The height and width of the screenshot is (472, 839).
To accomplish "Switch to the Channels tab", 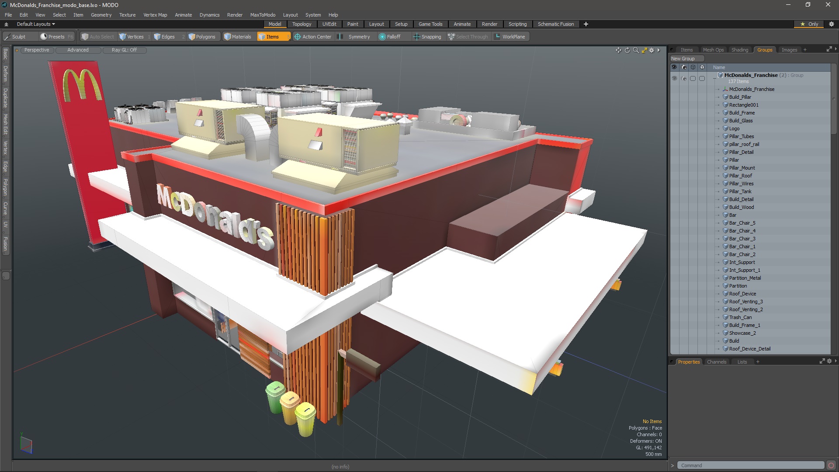I will coord(716,362).
